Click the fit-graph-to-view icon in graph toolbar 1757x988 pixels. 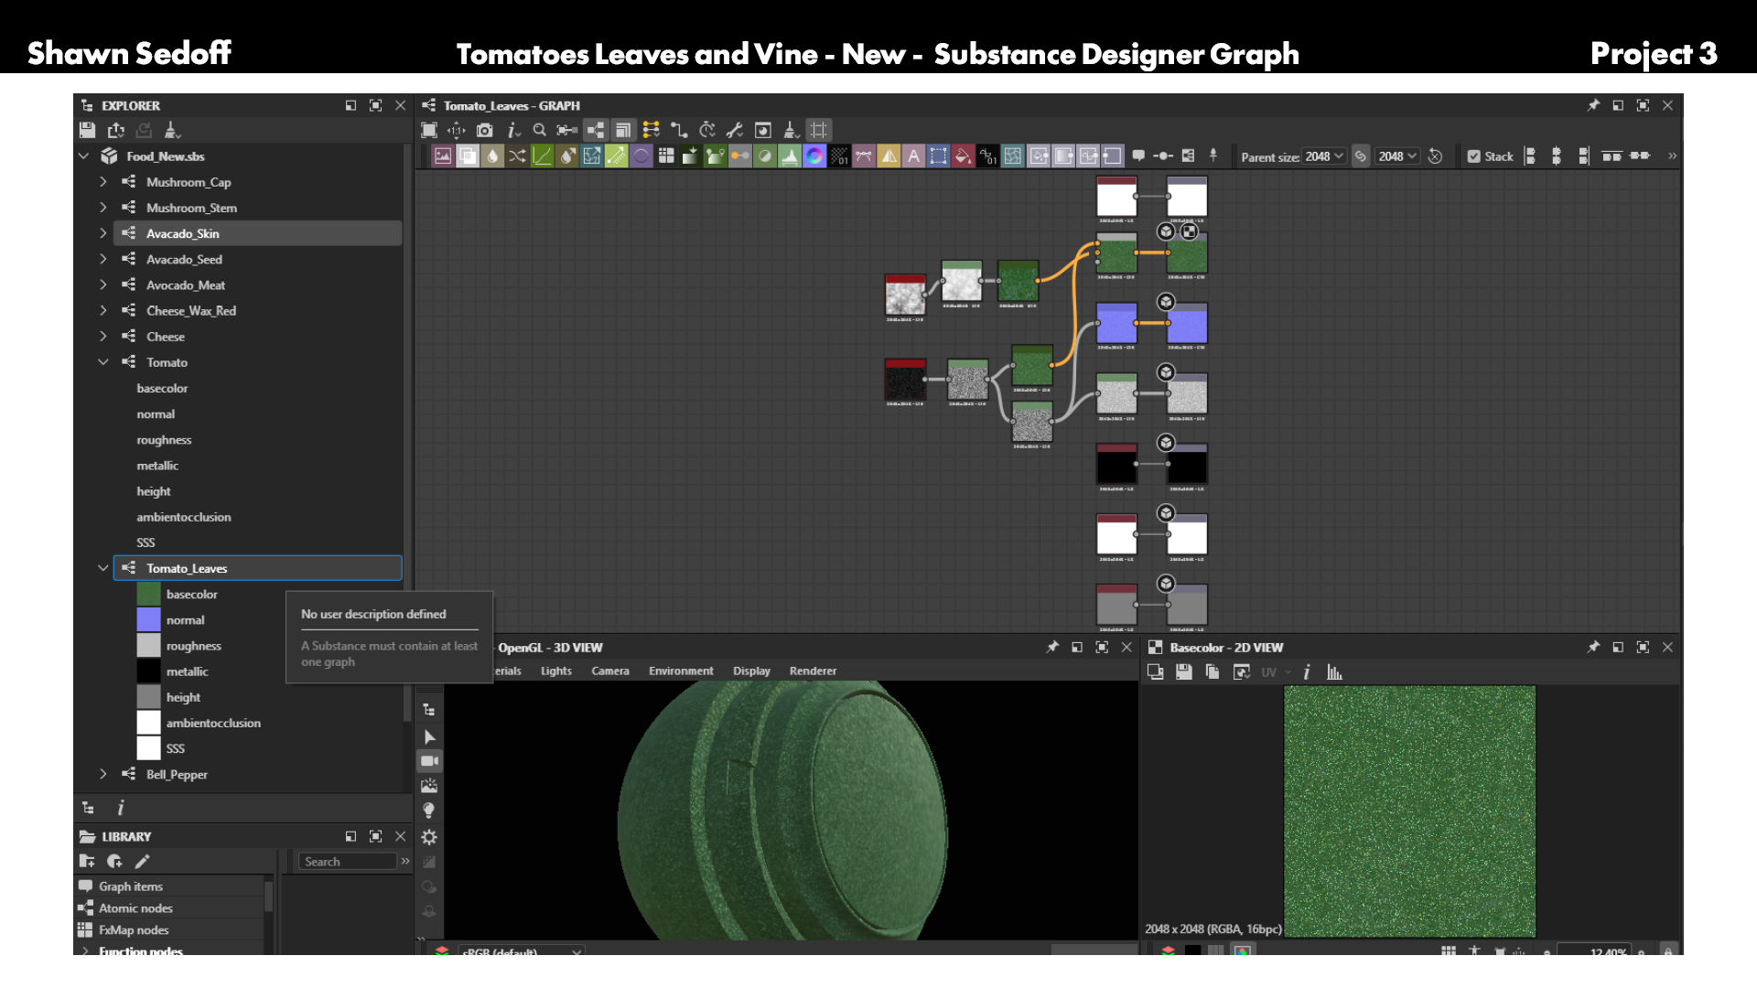(x=428, y=130)
